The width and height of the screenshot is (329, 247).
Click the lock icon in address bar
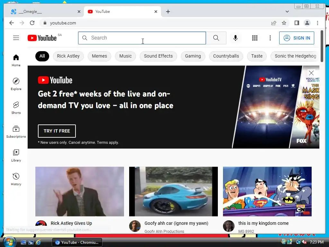(x=45, y=23)
